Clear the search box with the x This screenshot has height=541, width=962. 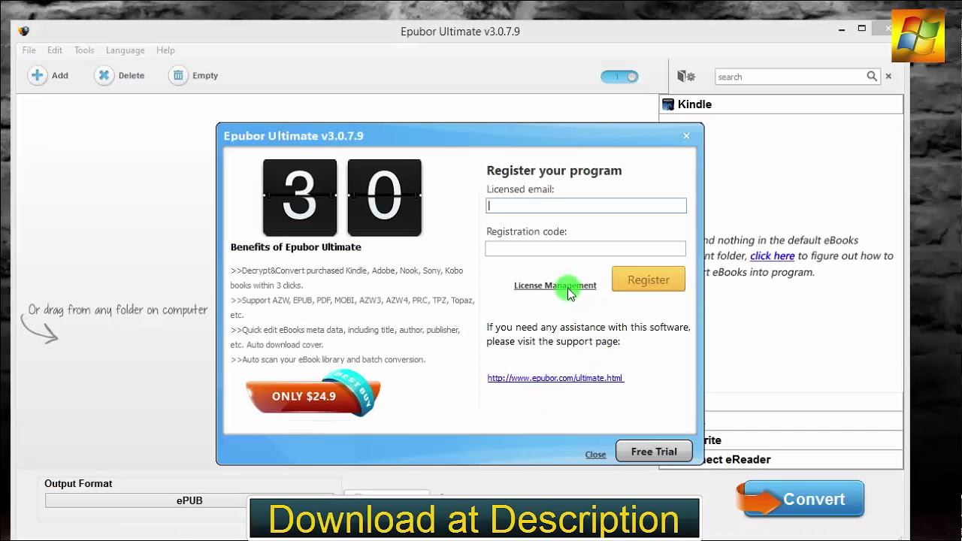pos(888,76)
